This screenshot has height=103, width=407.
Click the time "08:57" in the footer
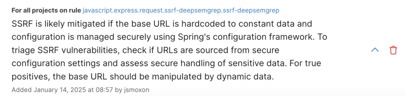coord(104,90)
